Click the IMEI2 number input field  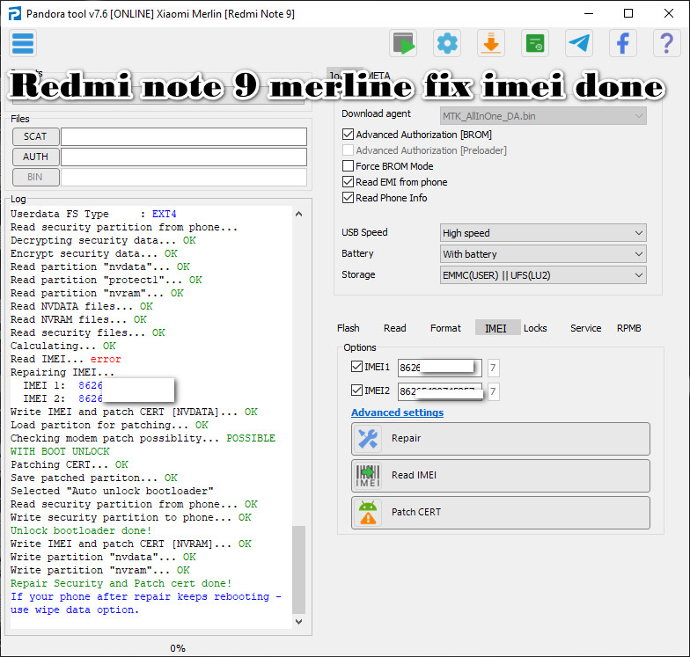tap(440, 391)
